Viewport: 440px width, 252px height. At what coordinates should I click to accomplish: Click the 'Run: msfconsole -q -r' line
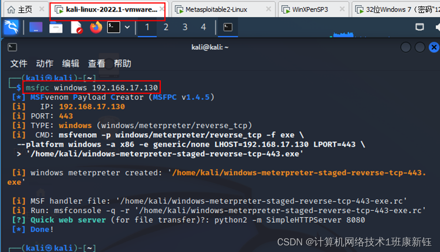[219, 211]
